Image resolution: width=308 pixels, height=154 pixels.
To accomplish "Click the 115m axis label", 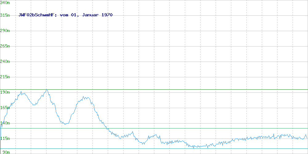I will click(x=5, y=139).
